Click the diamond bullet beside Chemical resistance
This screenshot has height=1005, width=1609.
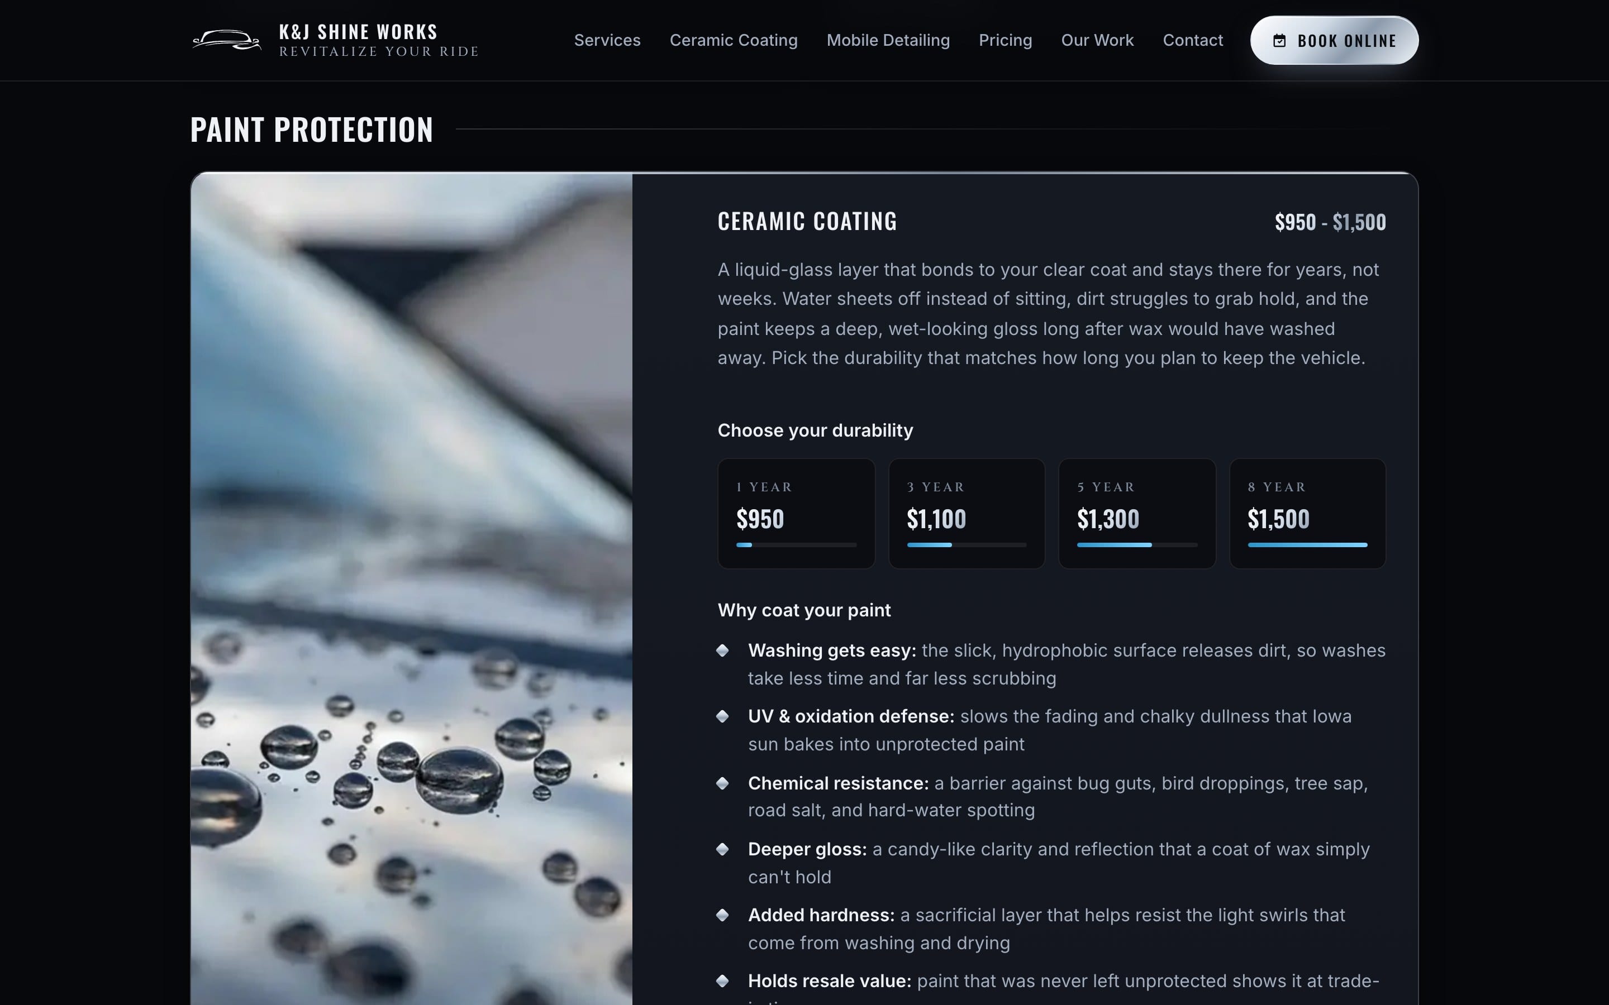point(722,782)
